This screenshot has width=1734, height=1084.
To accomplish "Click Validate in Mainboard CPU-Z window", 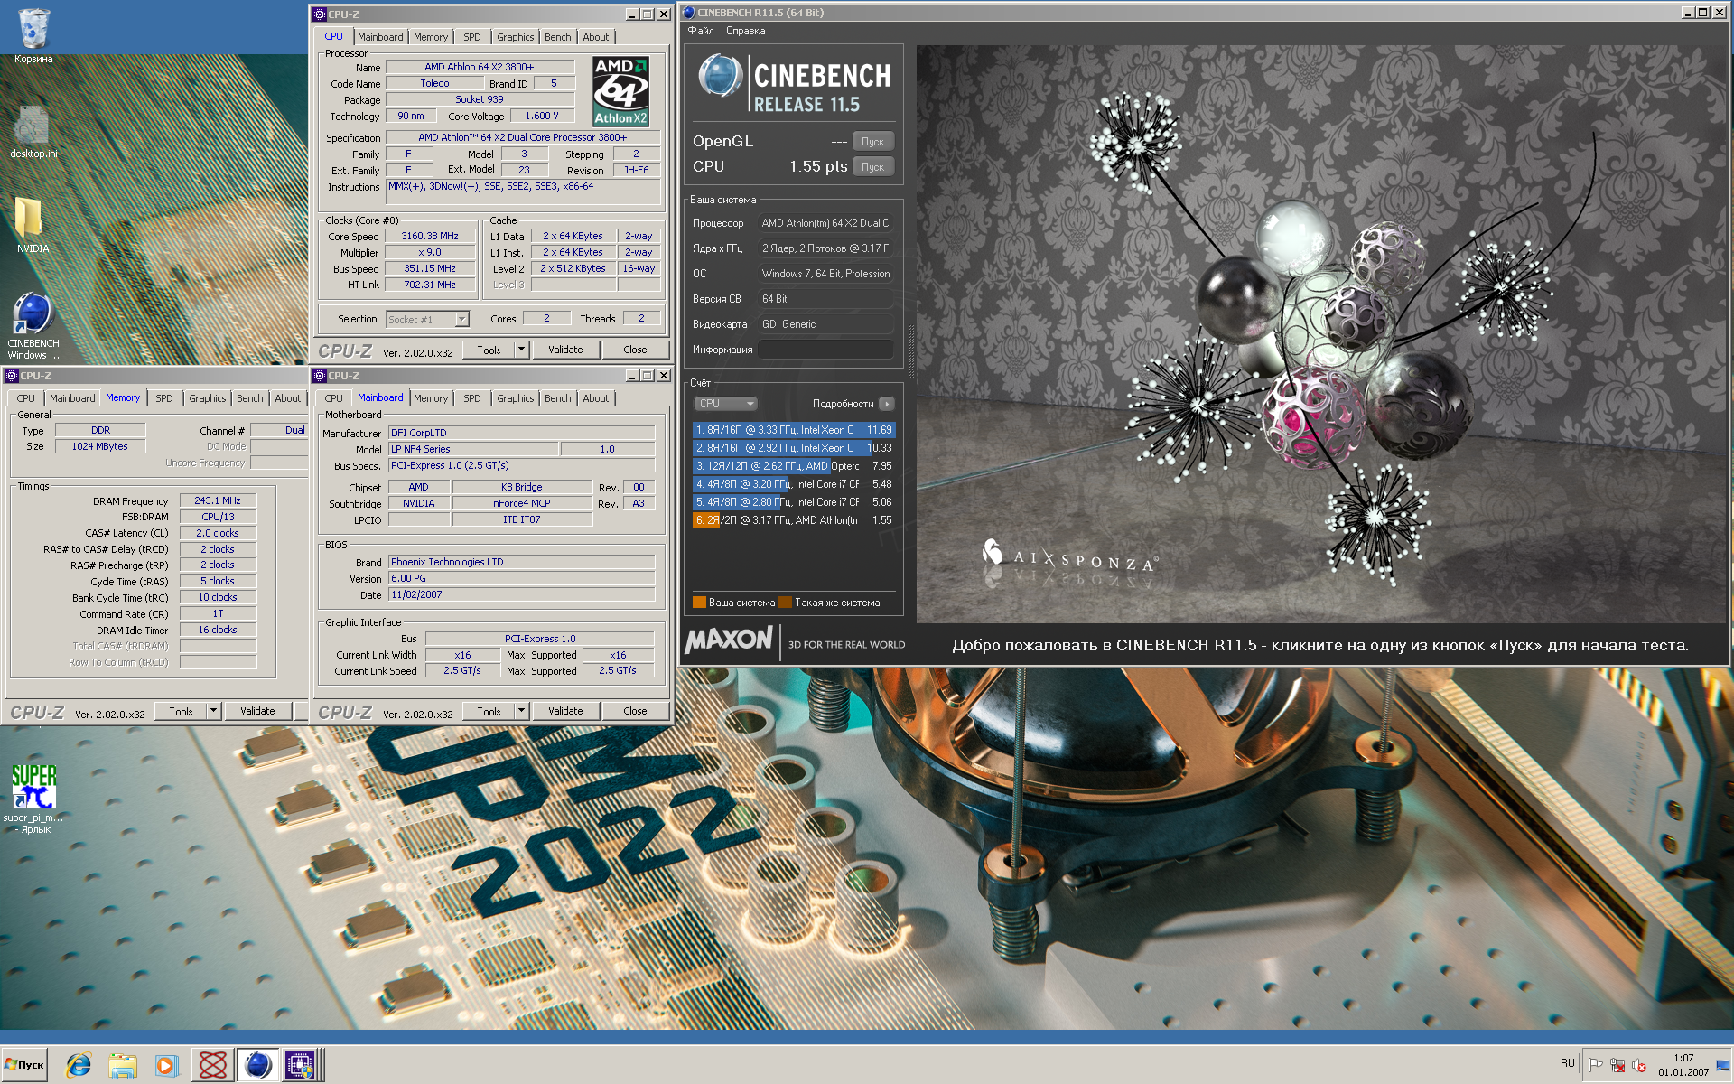I will pyautogui.click(x=565, y=711).
